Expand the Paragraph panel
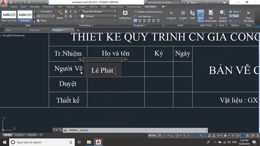Image resolution: width=260 pixels, height=146 pixels. point(140,25)
